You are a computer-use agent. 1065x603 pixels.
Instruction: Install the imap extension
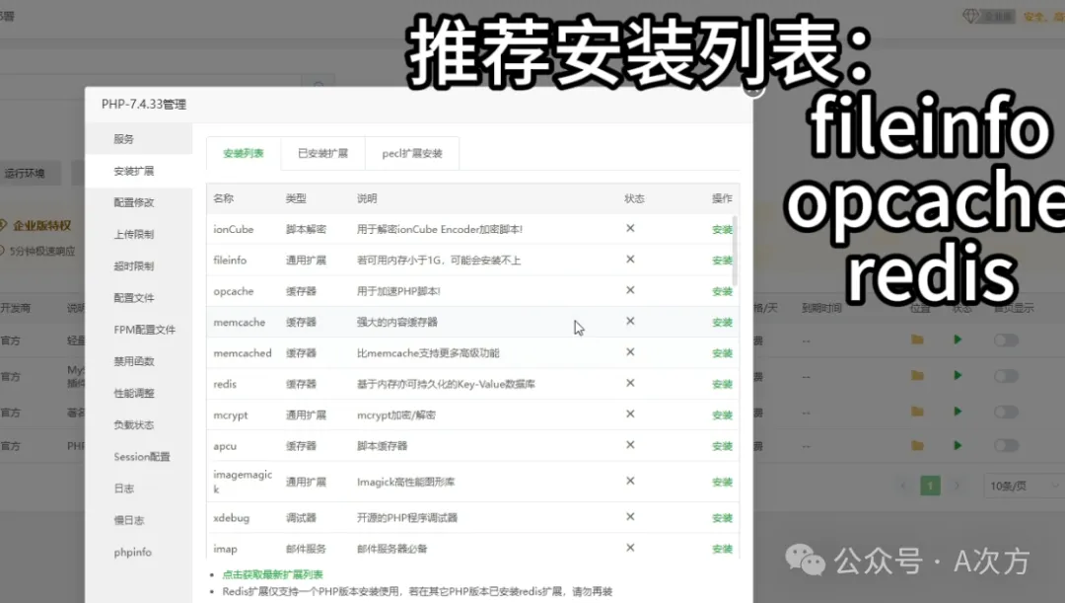722,550
